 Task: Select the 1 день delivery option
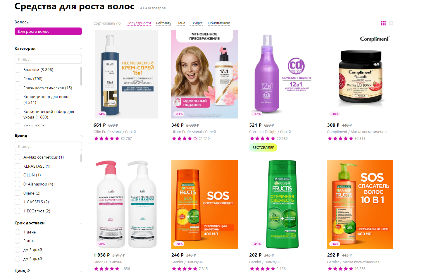(18, 232)
